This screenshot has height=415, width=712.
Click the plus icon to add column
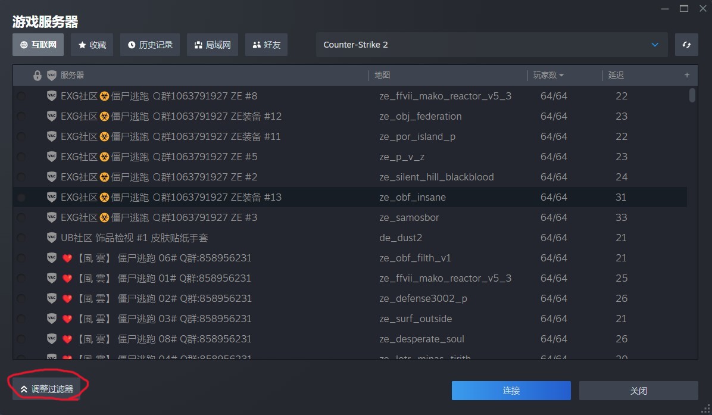tap(687, 75)
